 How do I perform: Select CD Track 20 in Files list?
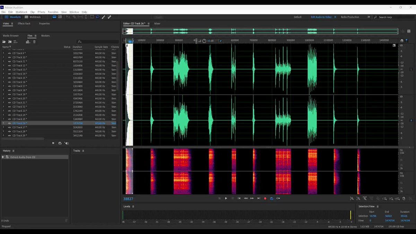point(59,98)
